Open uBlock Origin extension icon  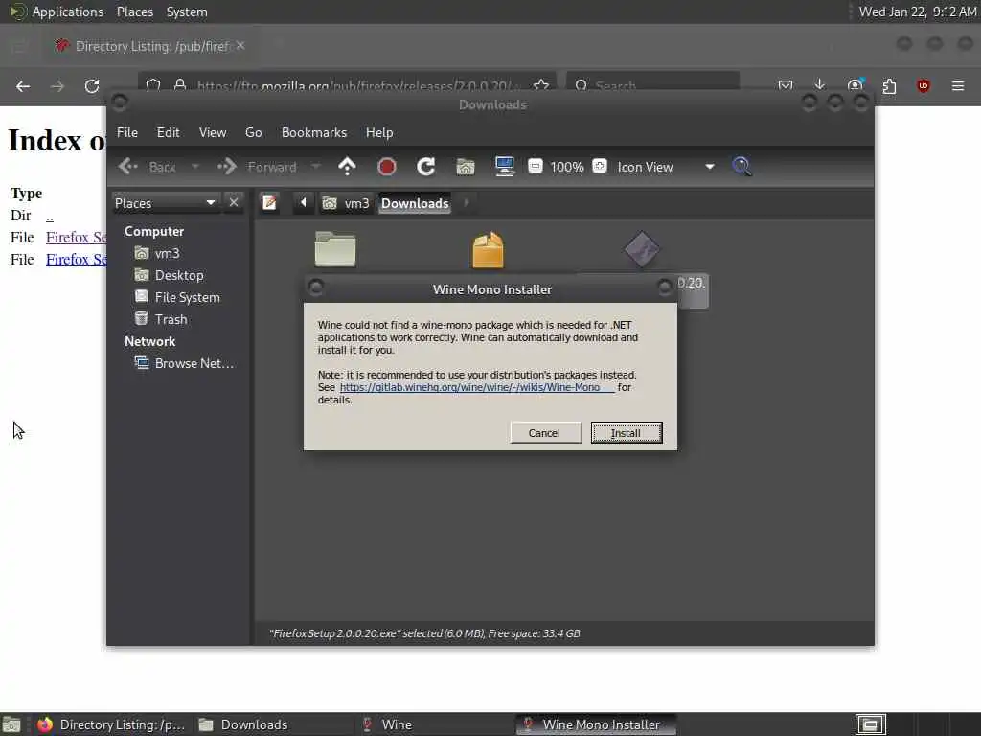tap(924, 85)
